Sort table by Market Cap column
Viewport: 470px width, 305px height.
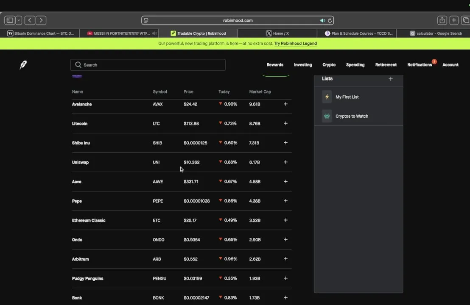click(x=260, y=91)
